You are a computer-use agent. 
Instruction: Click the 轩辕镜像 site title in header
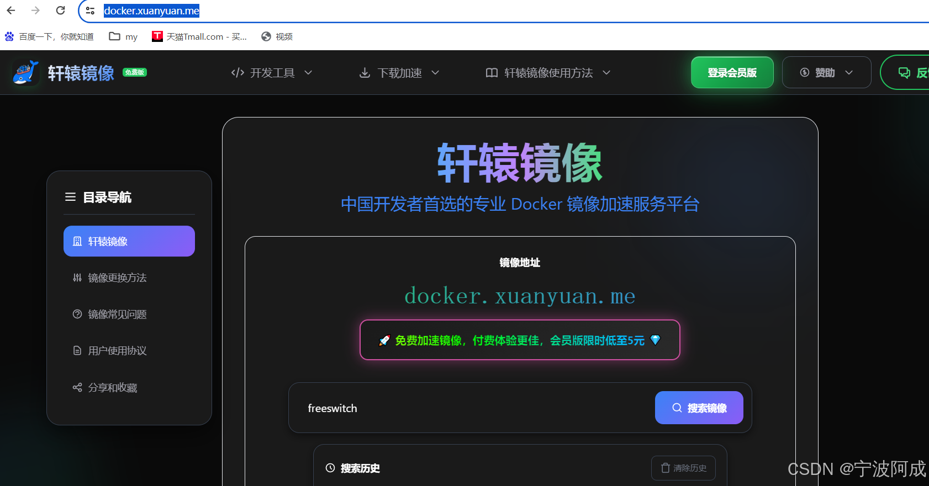81,73
